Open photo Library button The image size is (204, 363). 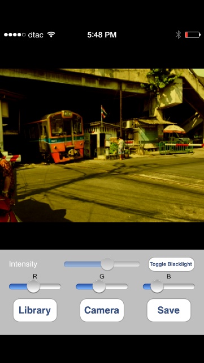click(35, 310)
